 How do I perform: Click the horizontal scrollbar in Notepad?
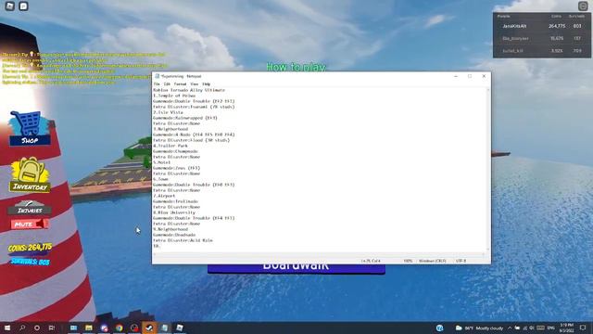[319, 254]
